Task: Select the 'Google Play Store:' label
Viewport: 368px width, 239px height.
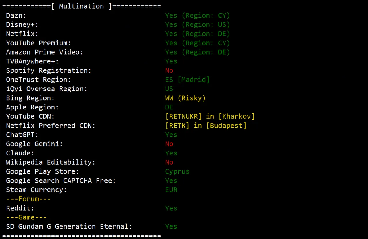Action: (43, 172)
